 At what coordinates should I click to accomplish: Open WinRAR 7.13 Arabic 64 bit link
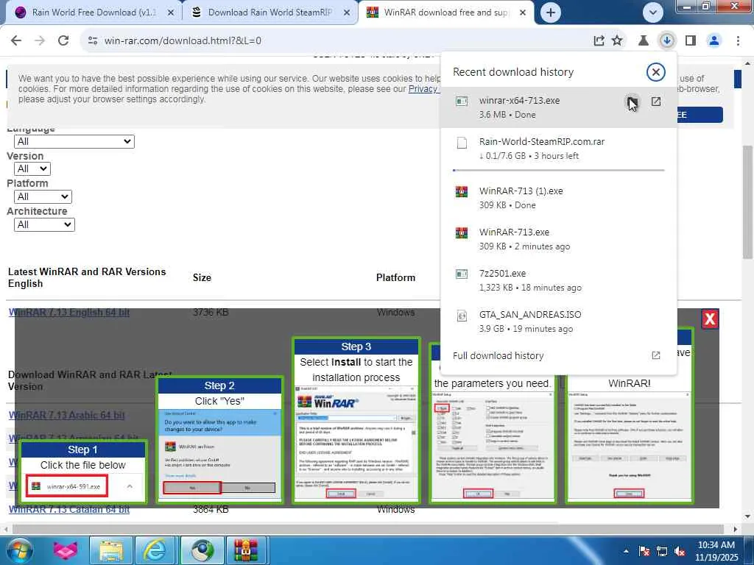coord(66,415)
